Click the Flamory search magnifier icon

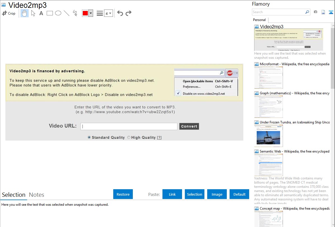coord(307,12)
